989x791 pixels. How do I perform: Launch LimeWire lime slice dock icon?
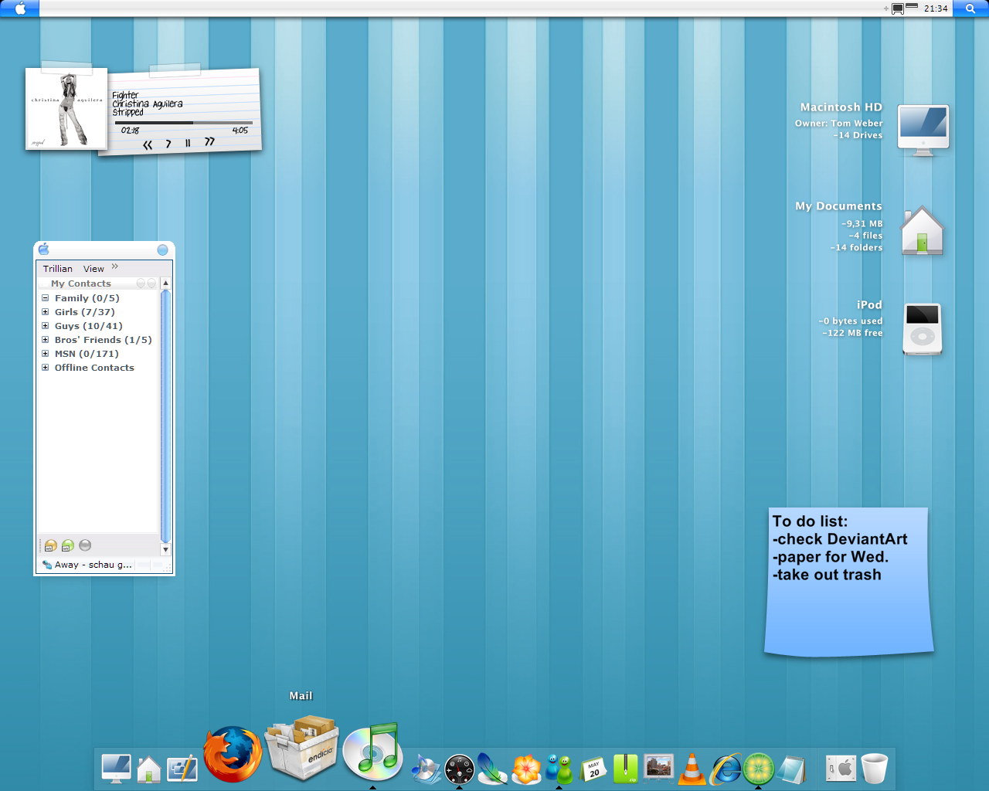(x=758, y=769)
